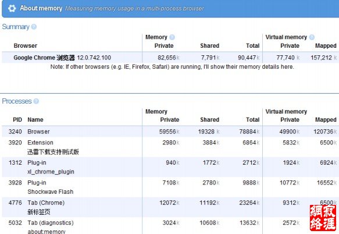
Task: Click the Shockwave Flash plug-in name
Action: coord(51,192)
